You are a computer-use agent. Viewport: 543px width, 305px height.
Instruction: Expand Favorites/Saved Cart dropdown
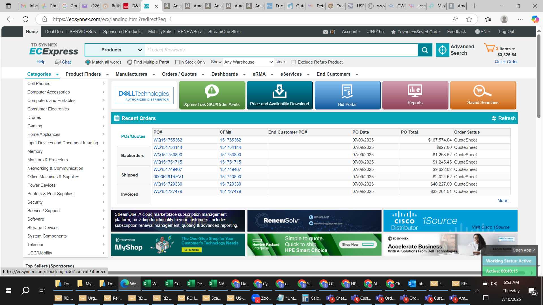pyautogui.click(x=416, y=32)
